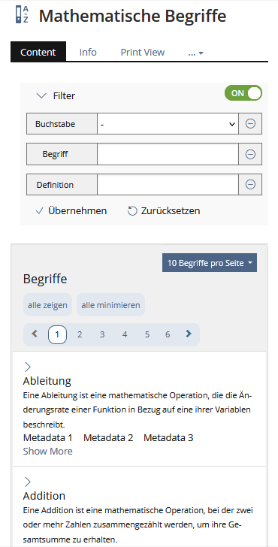Toggle the filter ON switch off

click(243, 93)
